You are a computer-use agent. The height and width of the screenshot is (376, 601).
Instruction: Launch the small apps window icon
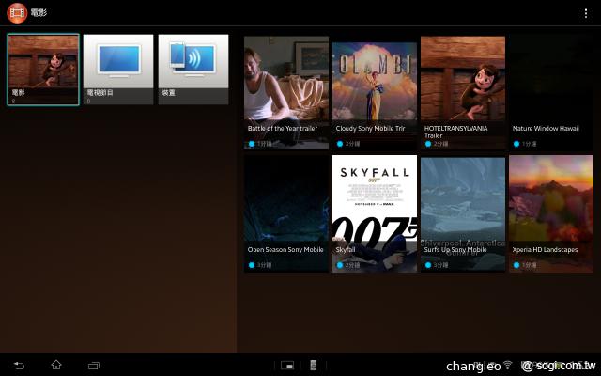coord(287,365)
